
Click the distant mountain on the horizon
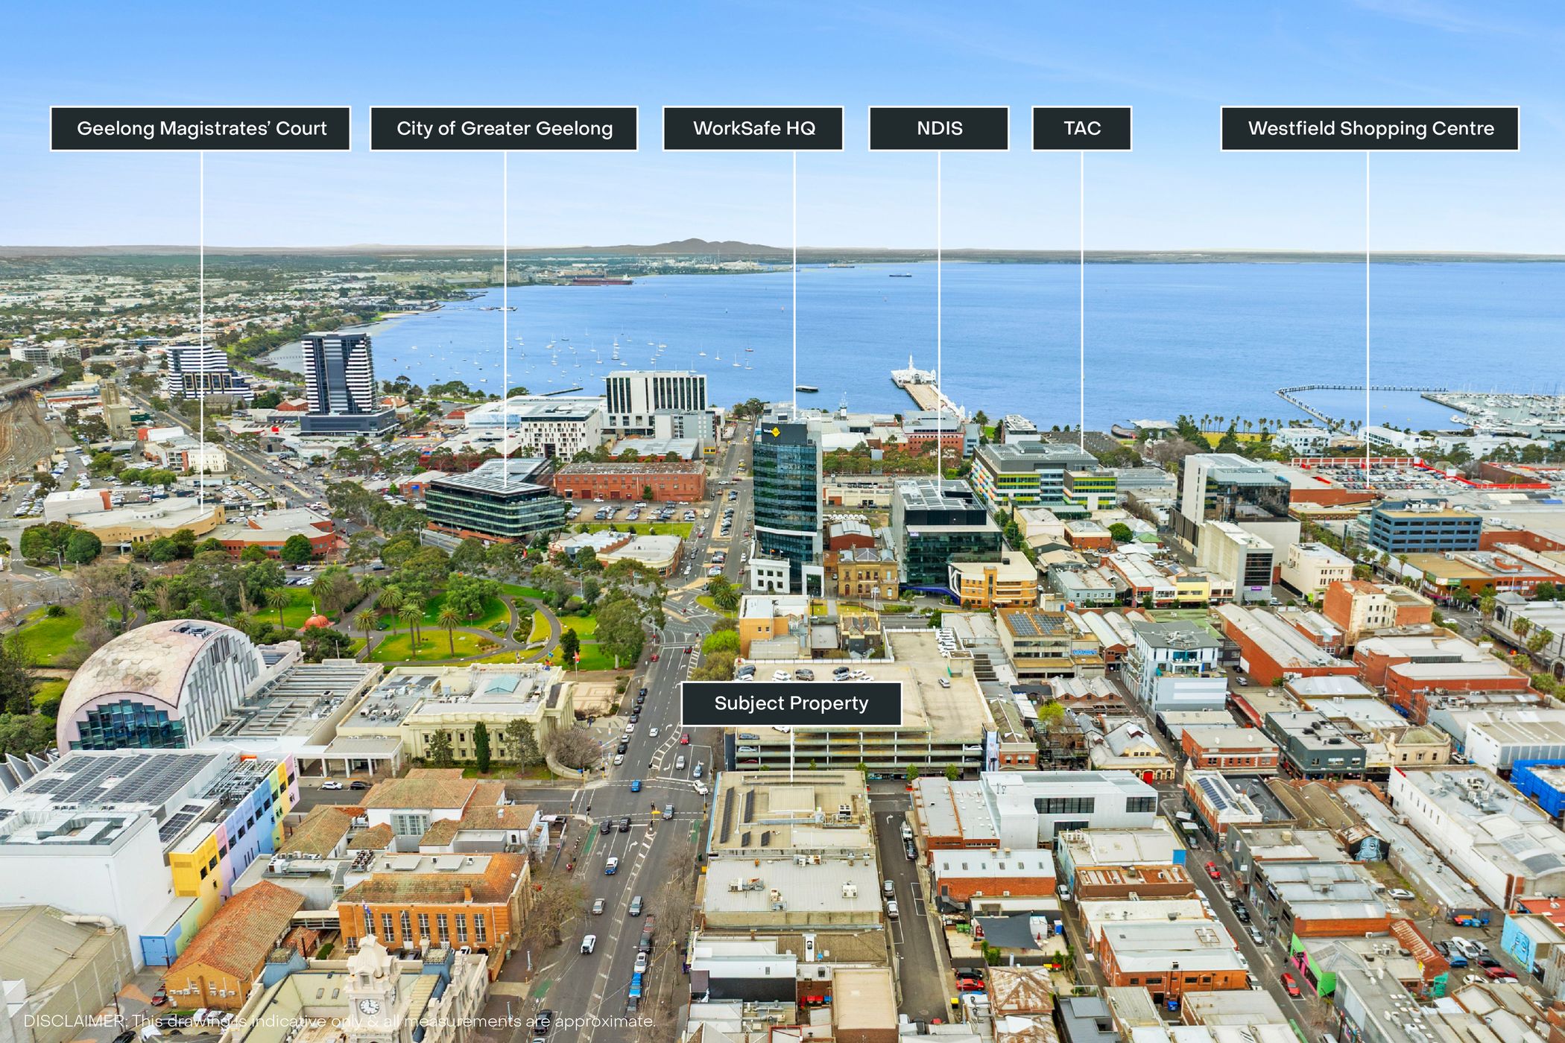point(693,244)
